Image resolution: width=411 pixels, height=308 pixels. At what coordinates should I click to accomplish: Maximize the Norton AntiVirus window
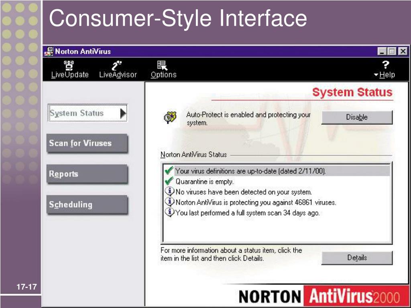[392, 51]
